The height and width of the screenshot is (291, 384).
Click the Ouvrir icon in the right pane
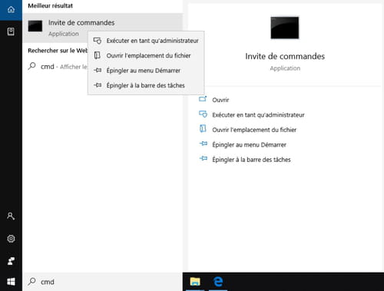click(203, 99)
